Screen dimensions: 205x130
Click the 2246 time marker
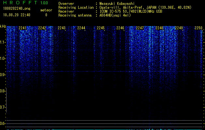coord(120,28)
